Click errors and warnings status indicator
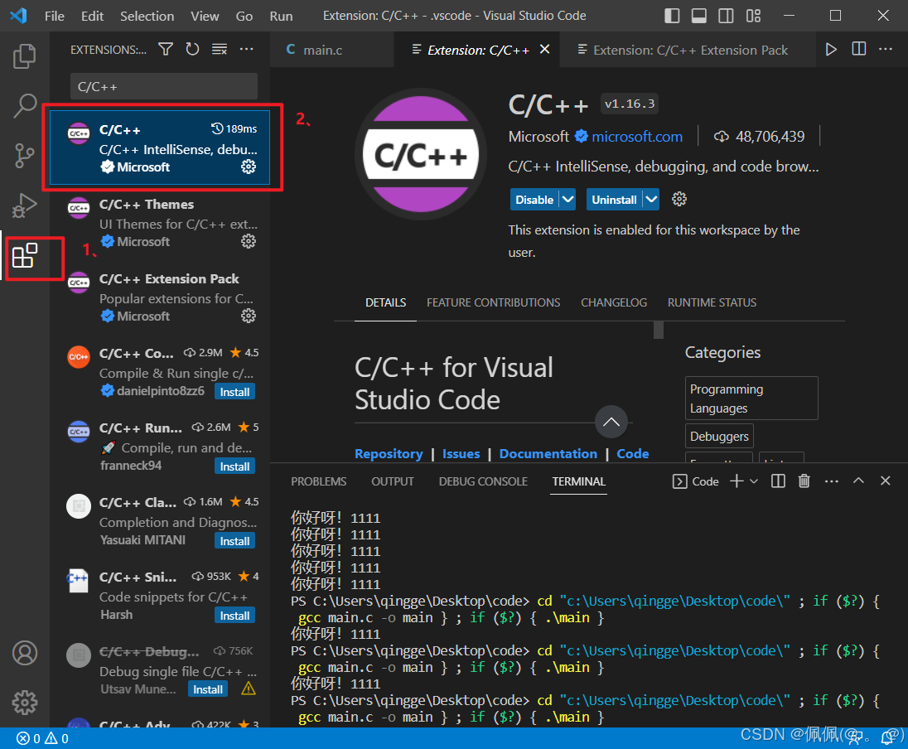 click(43, 738)
